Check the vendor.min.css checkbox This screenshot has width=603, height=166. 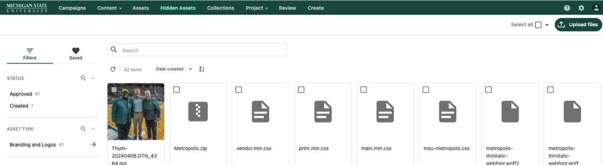pos(238,90)
